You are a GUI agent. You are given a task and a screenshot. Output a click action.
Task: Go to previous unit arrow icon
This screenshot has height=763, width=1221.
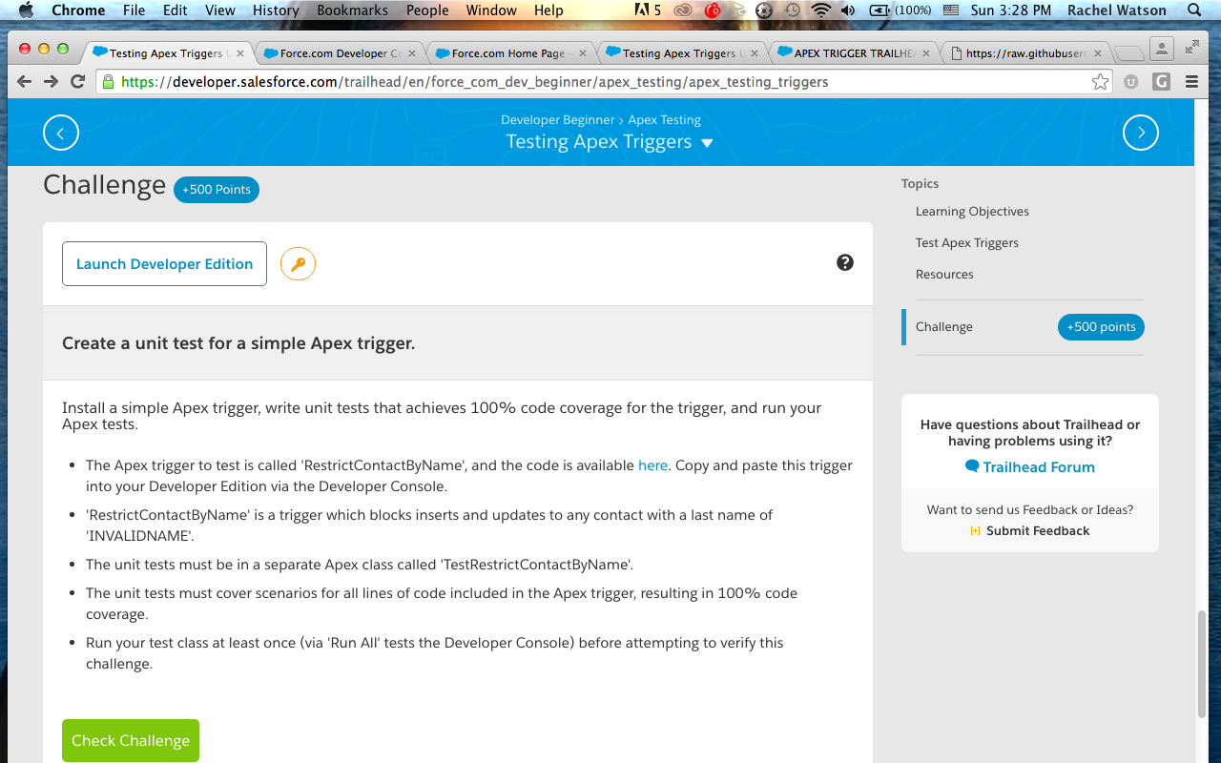[61, 134]
